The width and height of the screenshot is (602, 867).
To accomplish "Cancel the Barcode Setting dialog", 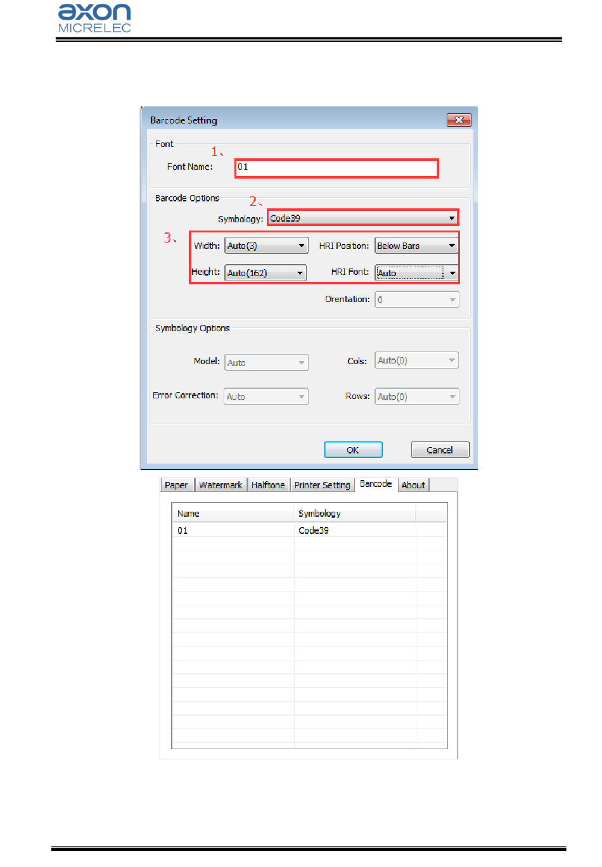I will [440, 450].
